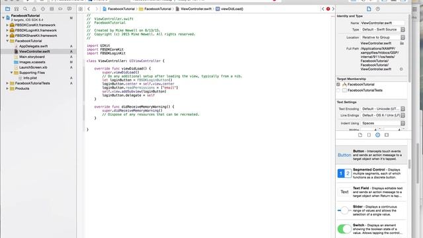Image resolution: width=423 pixels, height=238 pixels.
Task: Jump to next issue arrow
Action: pyautogui.click(x=333, y=9)
